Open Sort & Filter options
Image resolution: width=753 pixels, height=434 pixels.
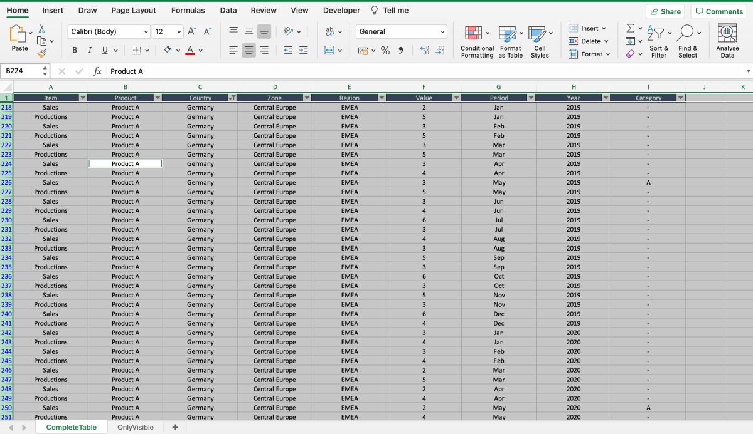tap(658, 40)
